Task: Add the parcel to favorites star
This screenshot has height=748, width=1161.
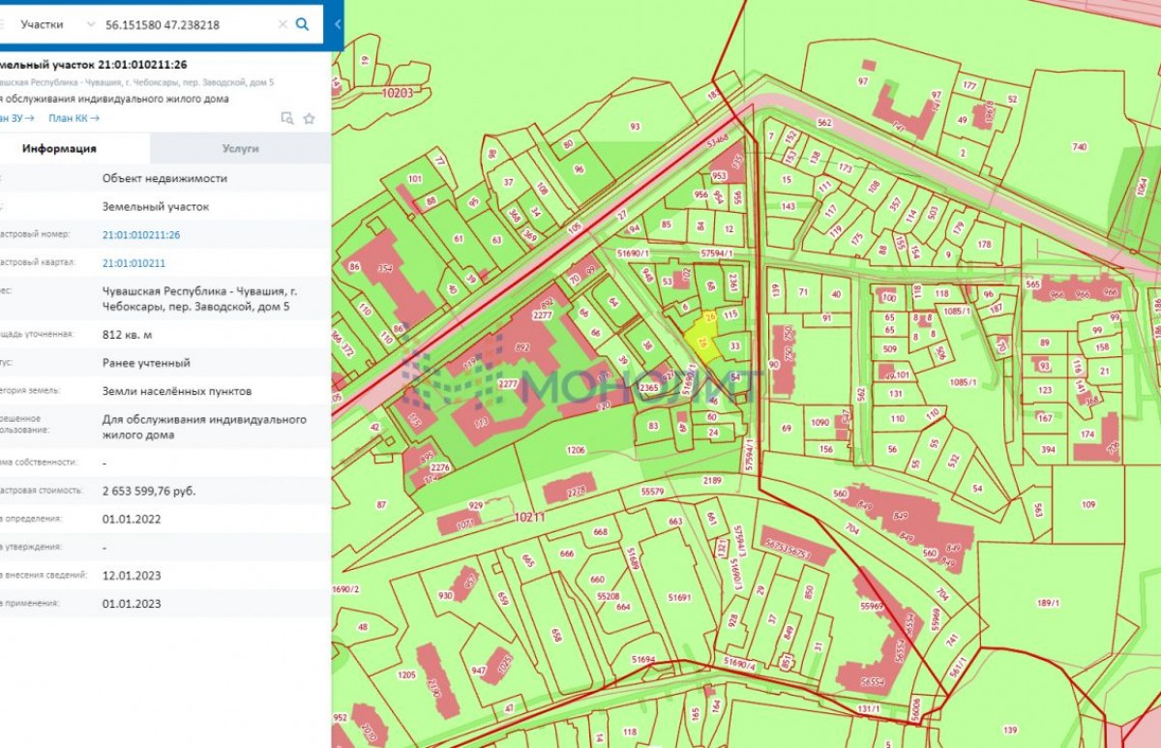Action: click(310, 118)
